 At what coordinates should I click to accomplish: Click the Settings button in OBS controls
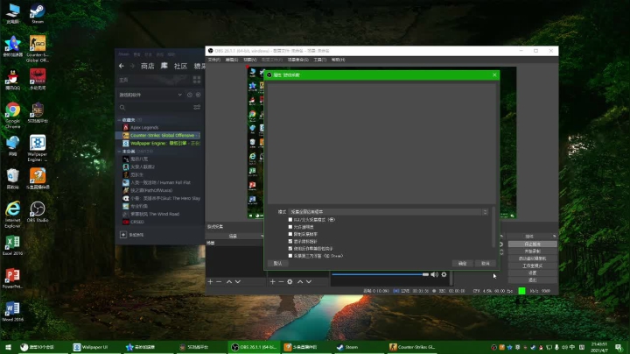click(x=532, y=273)
